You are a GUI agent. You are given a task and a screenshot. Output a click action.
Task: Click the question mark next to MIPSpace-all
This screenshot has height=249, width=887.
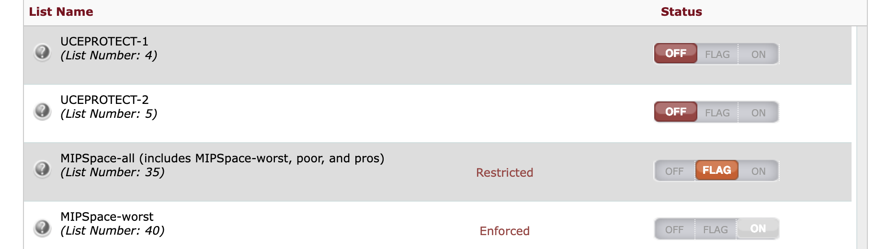click(x=43, y=169)
